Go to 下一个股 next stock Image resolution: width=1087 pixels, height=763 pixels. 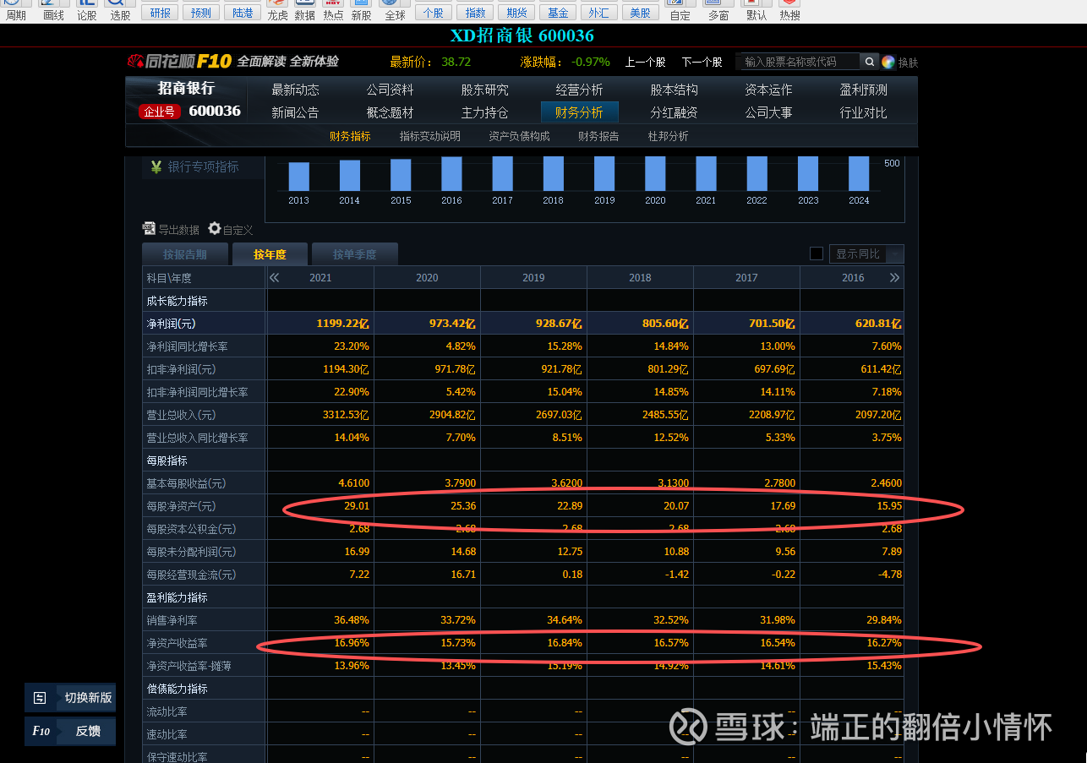(x=702, y=62)
